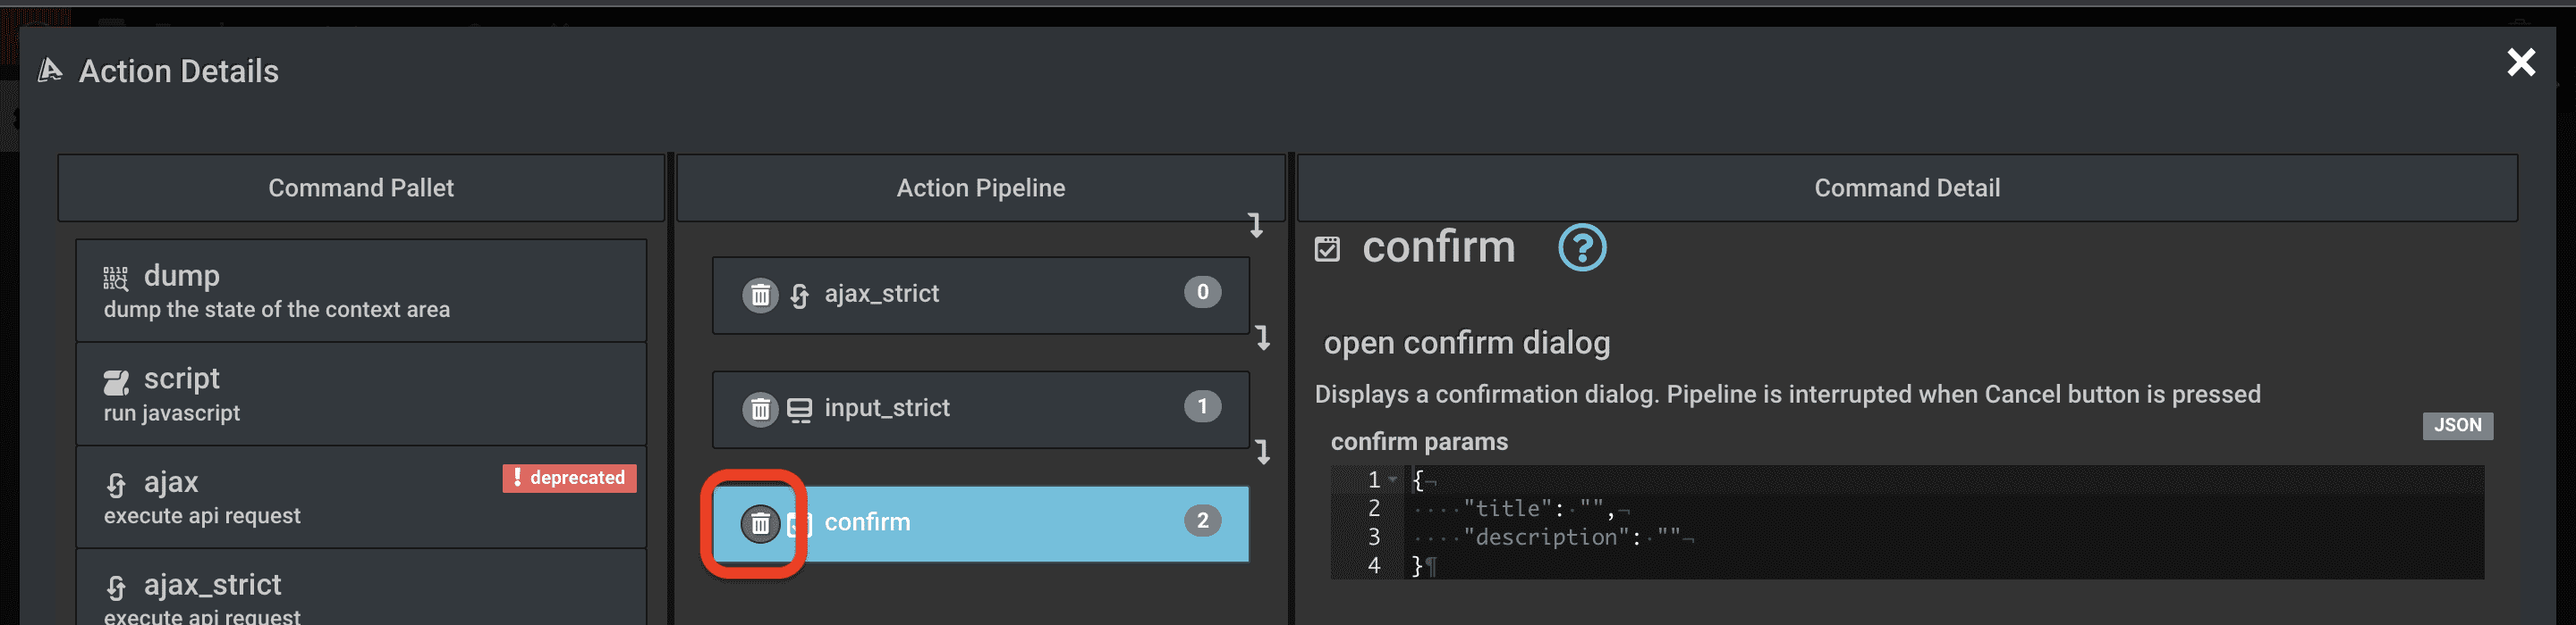This screenshot has height=625, width=2576.
Task: Select the deprecated ajax command
Action: point(361,496)
